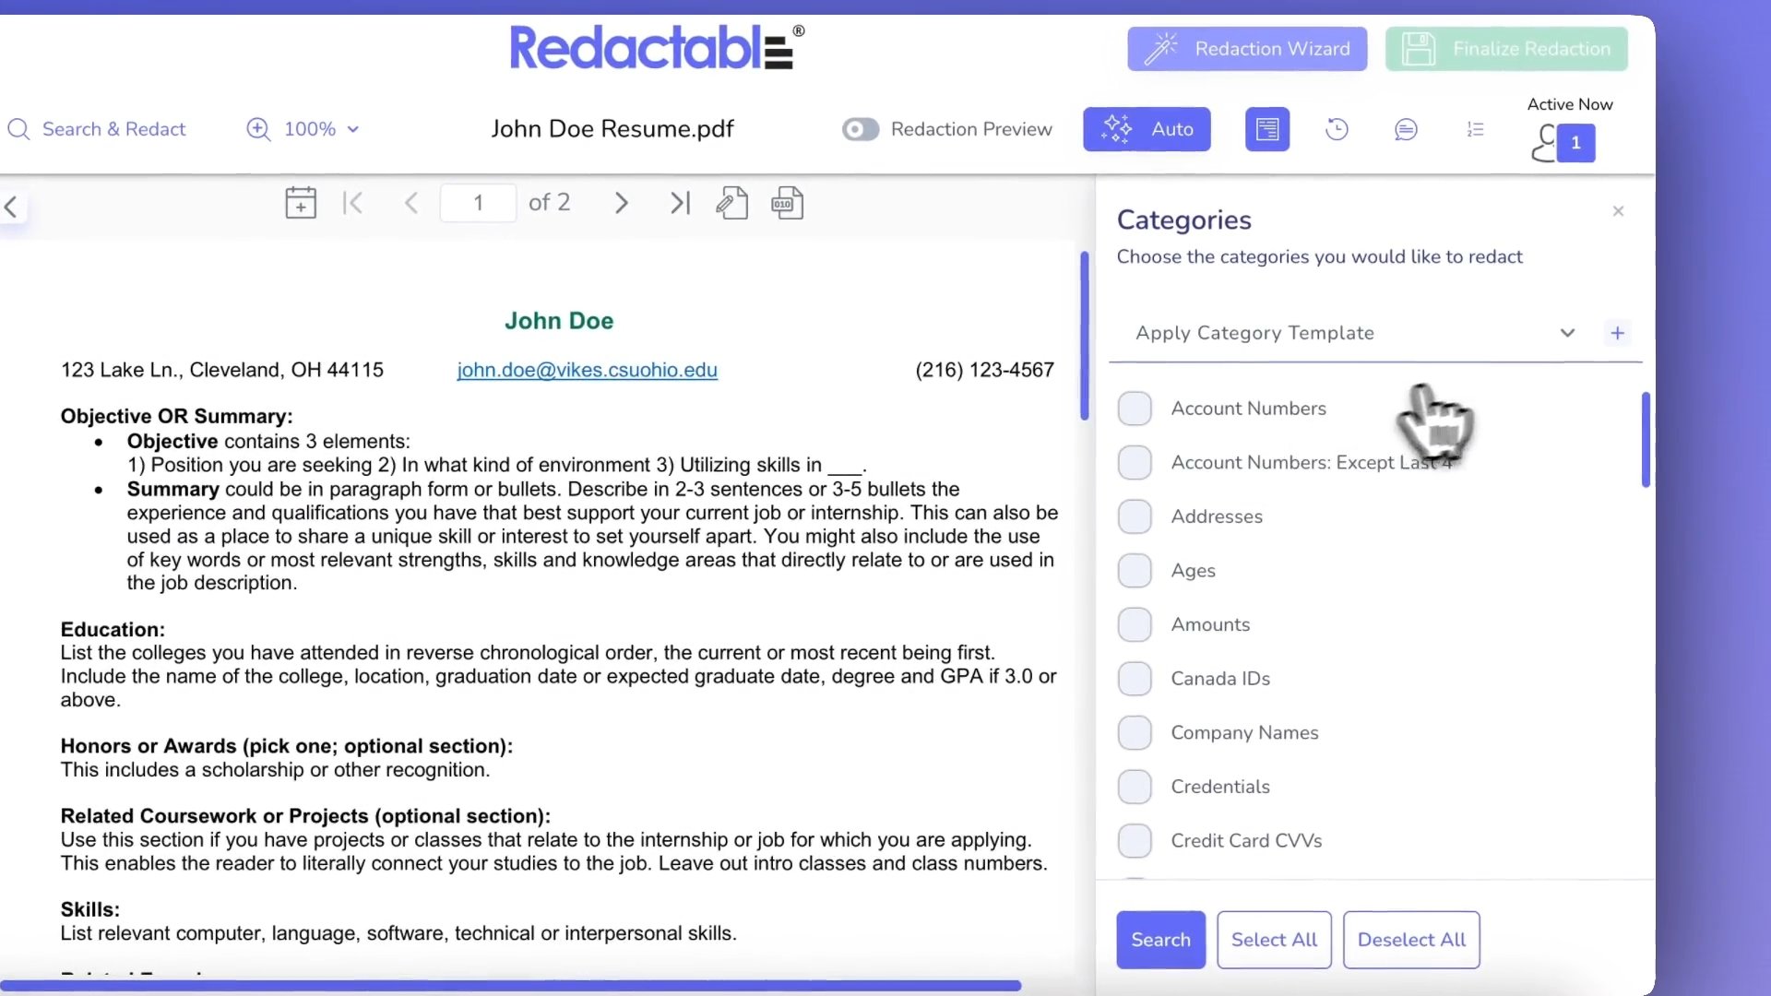Screen dimensions: 1771x996
Task: Collapse the left sidebar chevron
Action: [11, 207]
